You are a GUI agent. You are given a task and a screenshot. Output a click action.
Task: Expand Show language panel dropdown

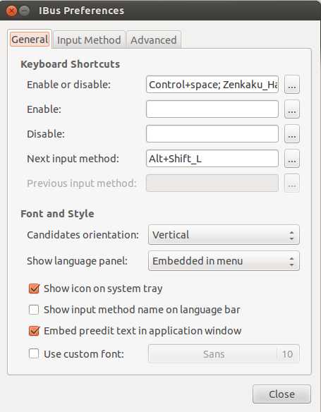[x=224, y=261]
